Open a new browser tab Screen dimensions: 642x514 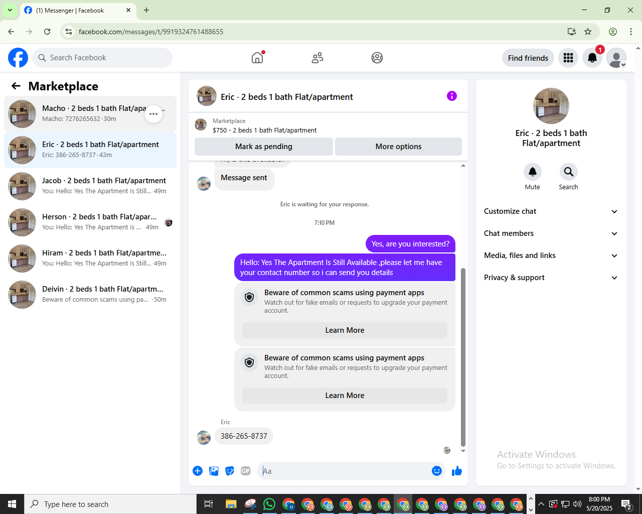click(x=146, y=10)
